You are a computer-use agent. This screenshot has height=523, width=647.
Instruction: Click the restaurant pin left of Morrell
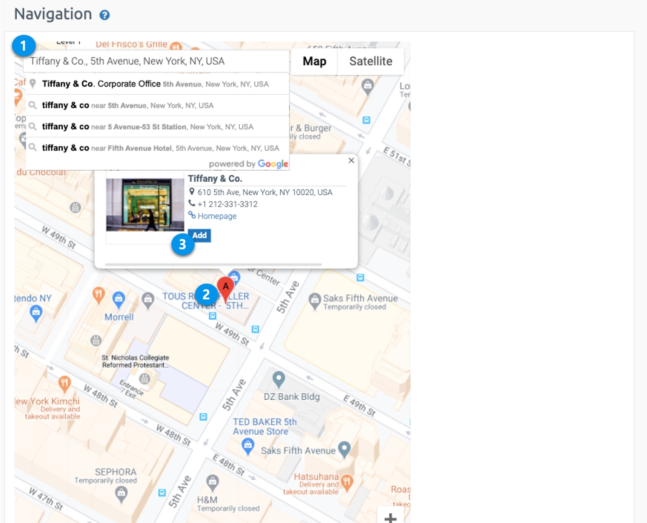98,295
